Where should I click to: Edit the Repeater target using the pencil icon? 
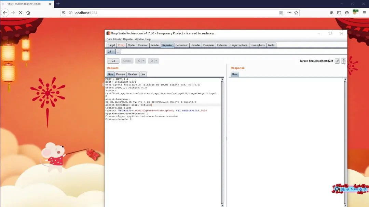pos(337,61)
